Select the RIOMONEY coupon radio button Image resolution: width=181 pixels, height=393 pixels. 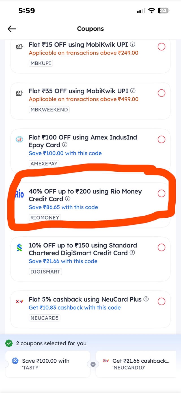point(161,193)
